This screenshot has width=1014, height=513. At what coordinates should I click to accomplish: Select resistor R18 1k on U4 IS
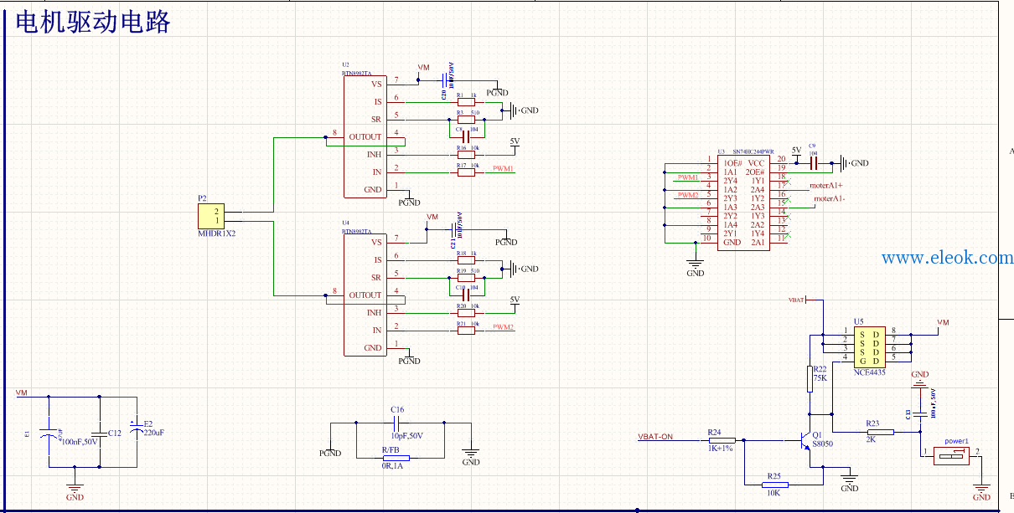click(x=467, y=259)
